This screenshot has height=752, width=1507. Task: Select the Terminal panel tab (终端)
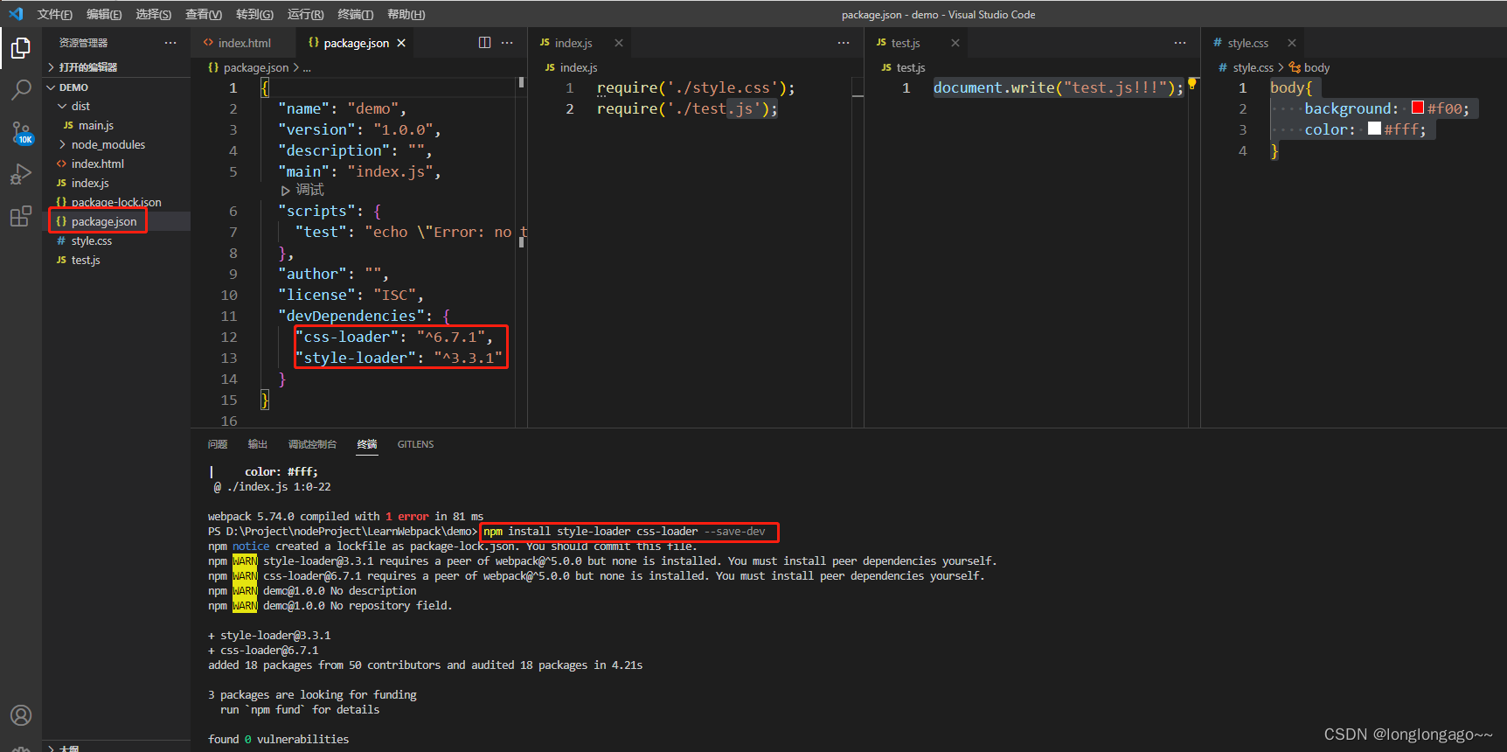tap(367, 444)
